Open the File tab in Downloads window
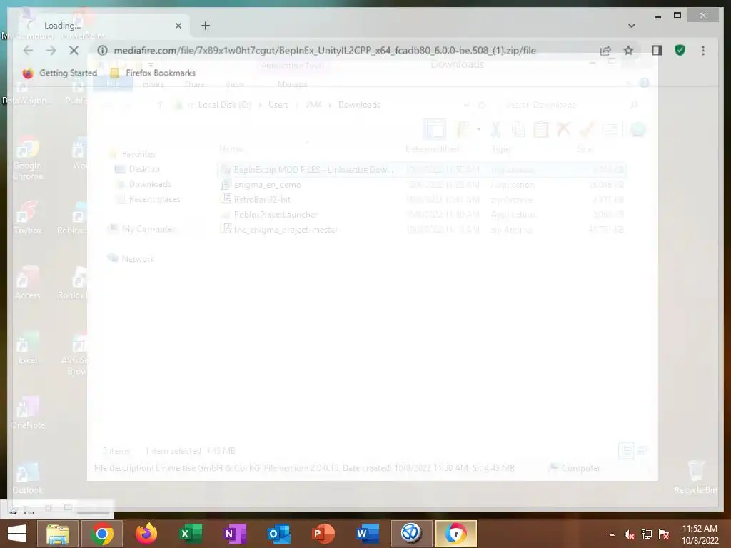Screen dimensions: 731x548 pos(112,83)
